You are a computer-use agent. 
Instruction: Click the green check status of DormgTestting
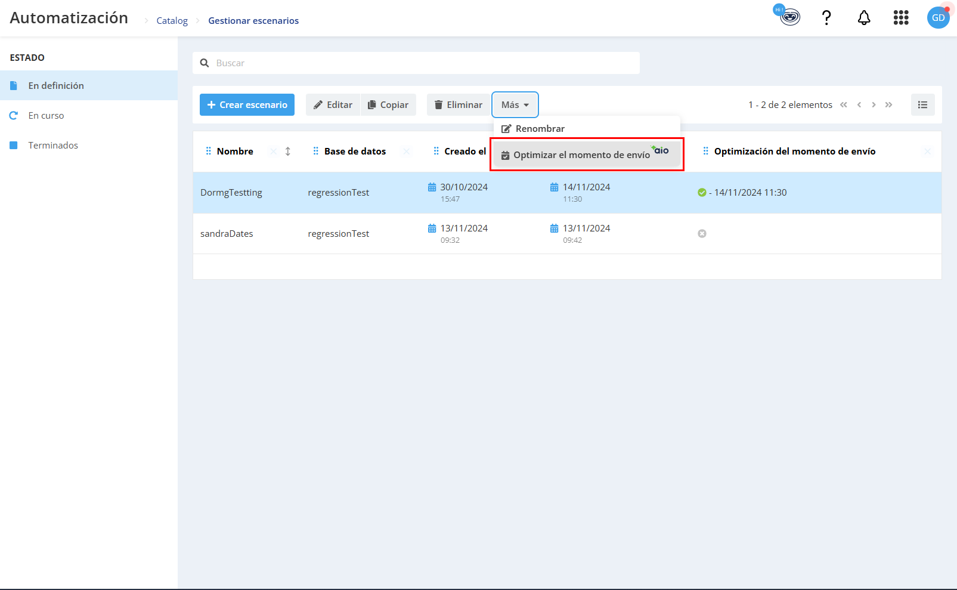[702, 193]
